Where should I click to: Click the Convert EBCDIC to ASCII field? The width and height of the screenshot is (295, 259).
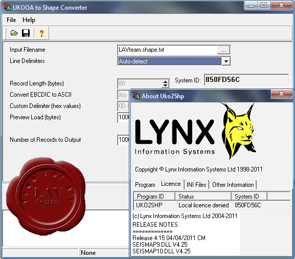[x=124, y=95]
